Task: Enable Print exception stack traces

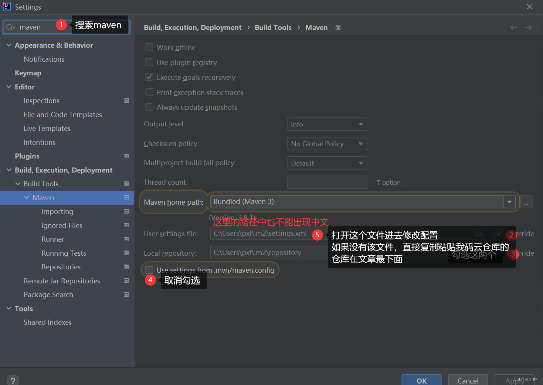Action: tap(149, 92)
